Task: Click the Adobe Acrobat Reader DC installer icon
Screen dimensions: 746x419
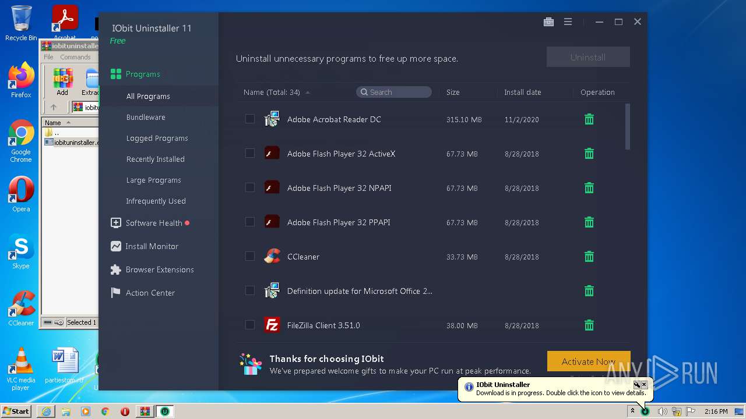Action: pyautogui.click(x=272, y=119)
